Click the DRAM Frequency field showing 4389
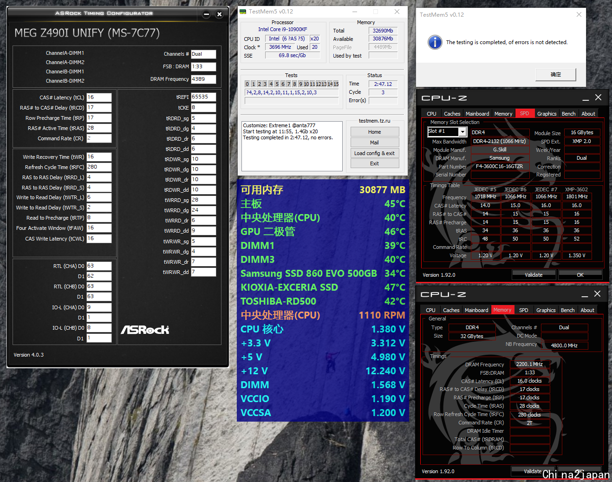Viewport: 612px width, 482px height. click(203, 79)
